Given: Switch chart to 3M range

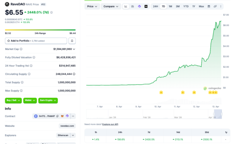Looking at the screenshot, I should coord(178,6).
